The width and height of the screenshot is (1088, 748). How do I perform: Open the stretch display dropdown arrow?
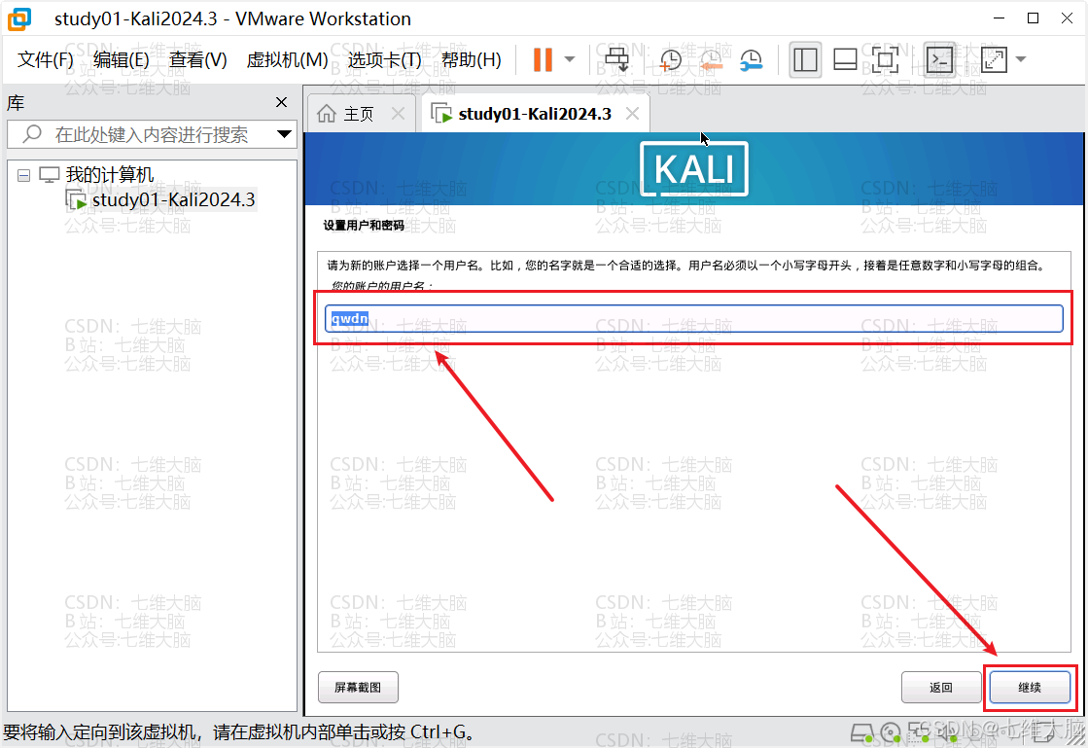[x=1020, y=59]
